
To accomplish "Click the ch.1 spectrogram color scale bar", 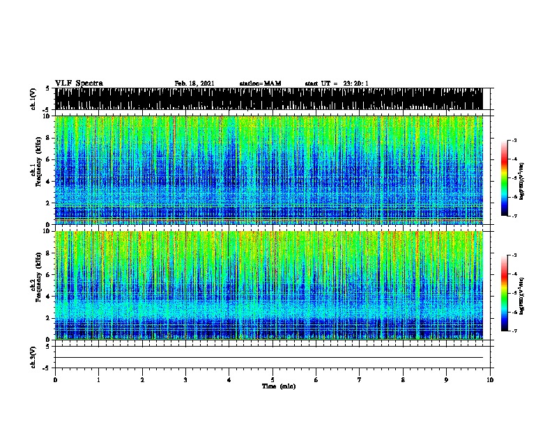I will (x=505, y=178).
